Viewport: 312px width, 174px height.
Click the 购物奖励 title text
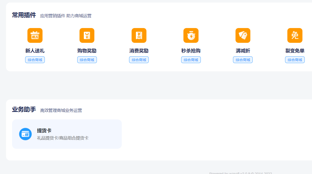(x=87, y=51)
